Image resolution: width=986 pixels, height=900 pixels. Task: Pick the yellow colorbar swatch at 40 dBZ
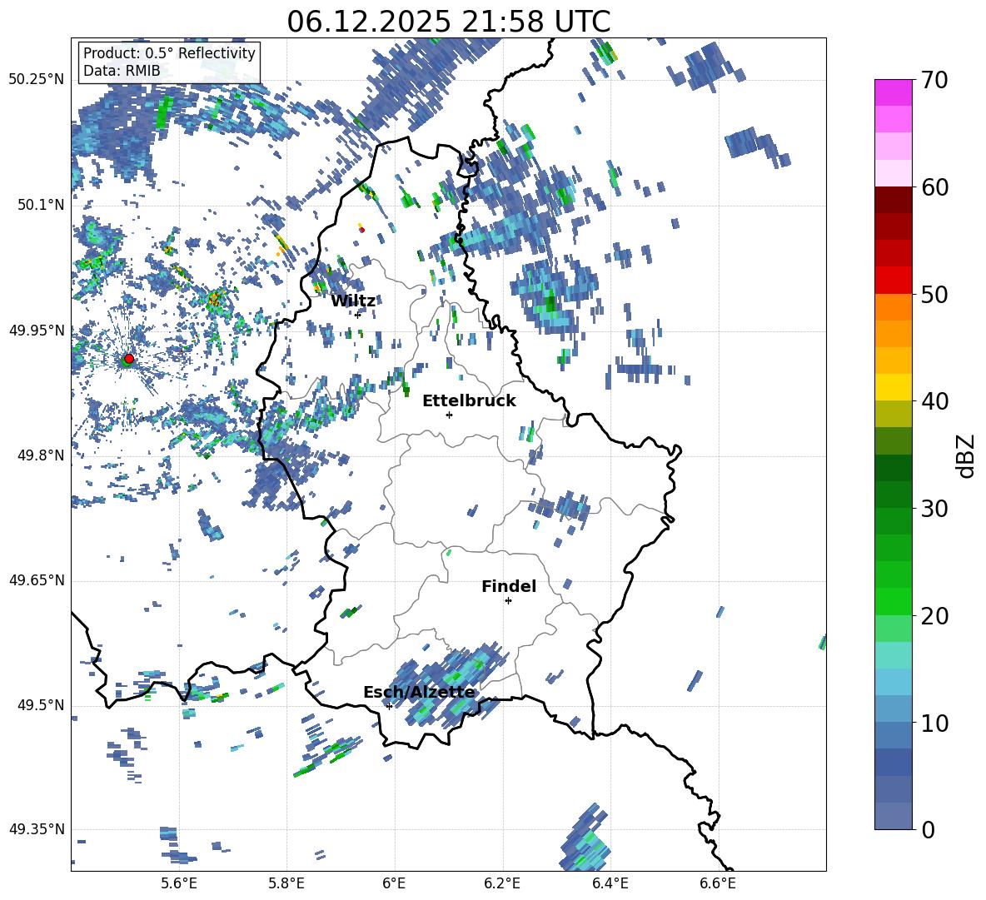(893, 387)
